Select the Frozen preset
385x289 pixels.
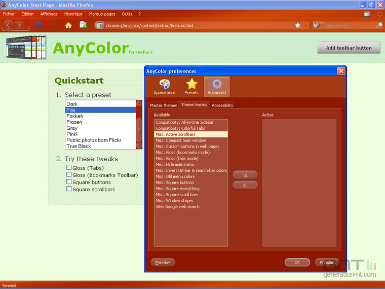[101, 122]
